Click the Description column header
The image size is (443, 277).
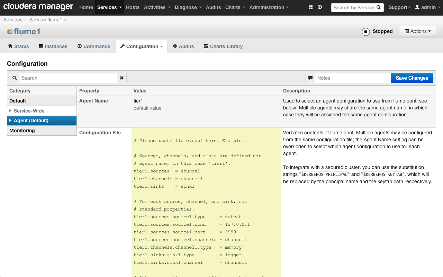point(297,91)
